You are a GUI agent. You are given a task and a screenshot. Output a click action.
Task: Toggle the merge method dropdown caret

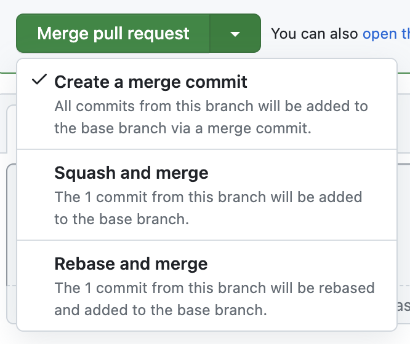click(235, 34)
